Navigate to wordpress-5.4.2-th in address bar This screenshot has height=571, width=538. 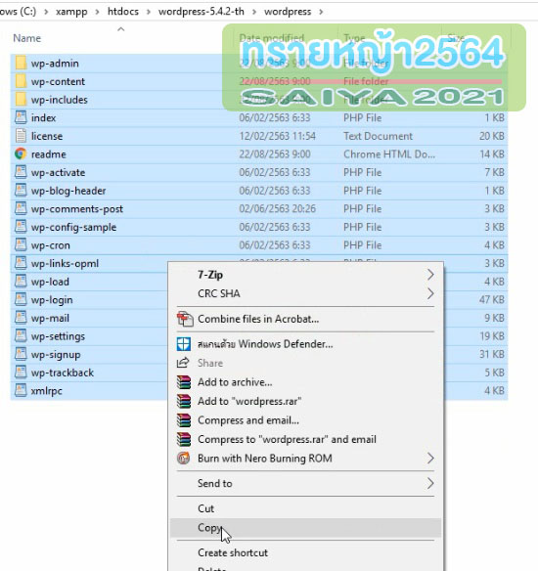coord(202,12)
